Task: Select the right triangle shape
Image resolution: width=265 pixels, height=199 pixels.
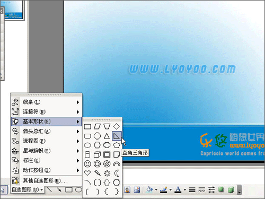Action: point(117,136)
